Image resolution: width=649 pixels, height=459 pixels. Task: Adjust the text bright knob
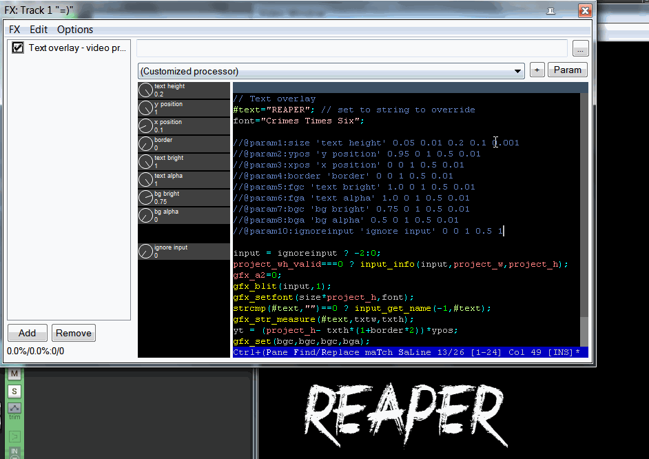coord(145,161)
